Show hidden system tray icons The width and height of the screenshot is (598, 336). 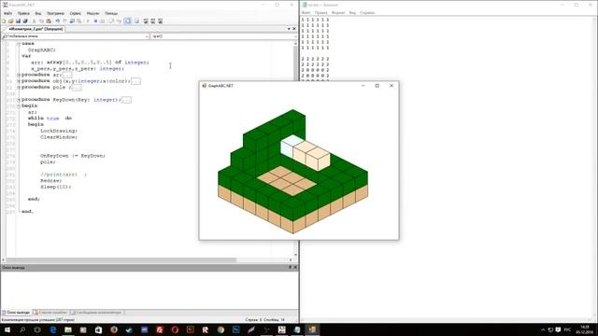(x=543, y=329)
